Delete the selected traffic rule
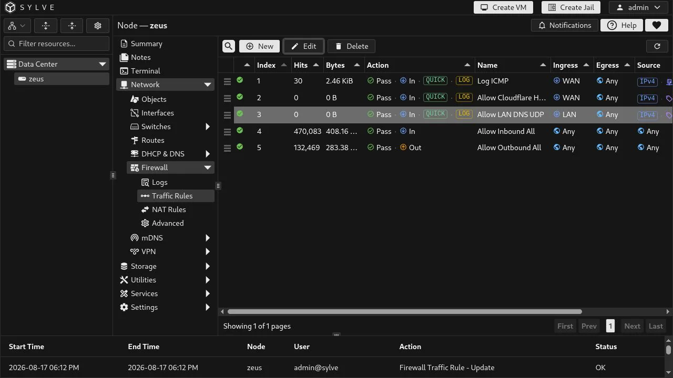This screenshot has width=673, height=378. 351,46
